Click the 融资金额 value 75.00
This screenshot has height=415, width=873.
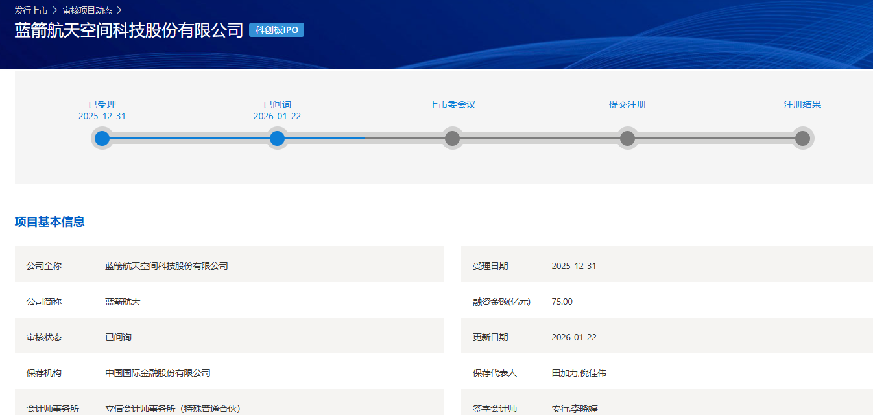[562, 302]
